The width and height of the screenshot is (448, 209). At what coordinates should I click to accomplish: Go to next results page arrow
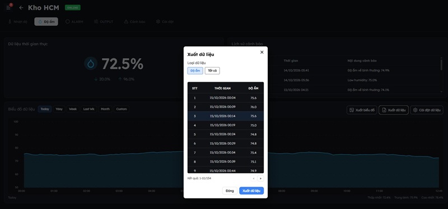[260, 178]
